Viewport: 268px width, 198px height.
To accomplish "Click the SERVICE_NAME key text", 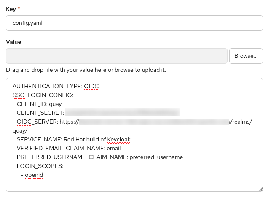I will 37,139.
